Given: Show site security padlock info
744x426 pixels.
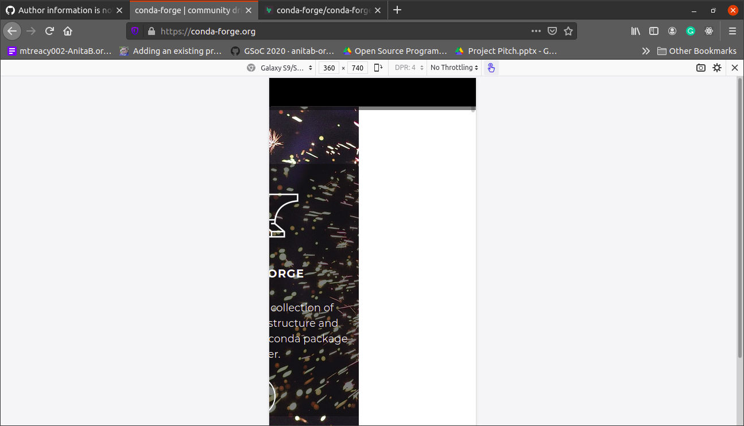Looking at the screenshot, I should [x=152, y=32].
